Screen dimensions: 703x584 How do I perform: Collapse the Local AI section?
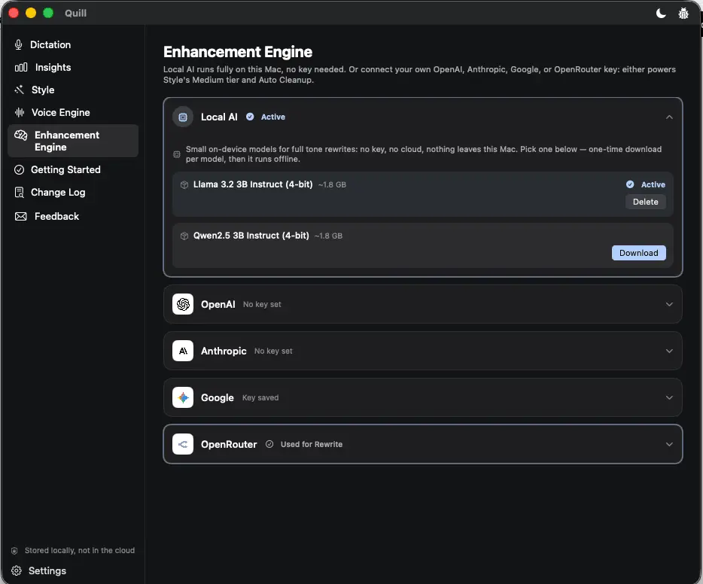[x=669, y=117]
